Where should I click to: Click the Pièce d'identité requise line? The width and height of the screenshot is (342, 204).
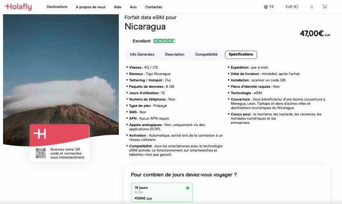pyautogui.click(x=255, y=86)
